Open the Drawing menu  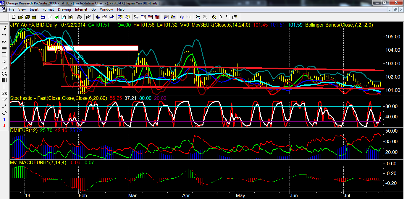(x=64, y=9)
